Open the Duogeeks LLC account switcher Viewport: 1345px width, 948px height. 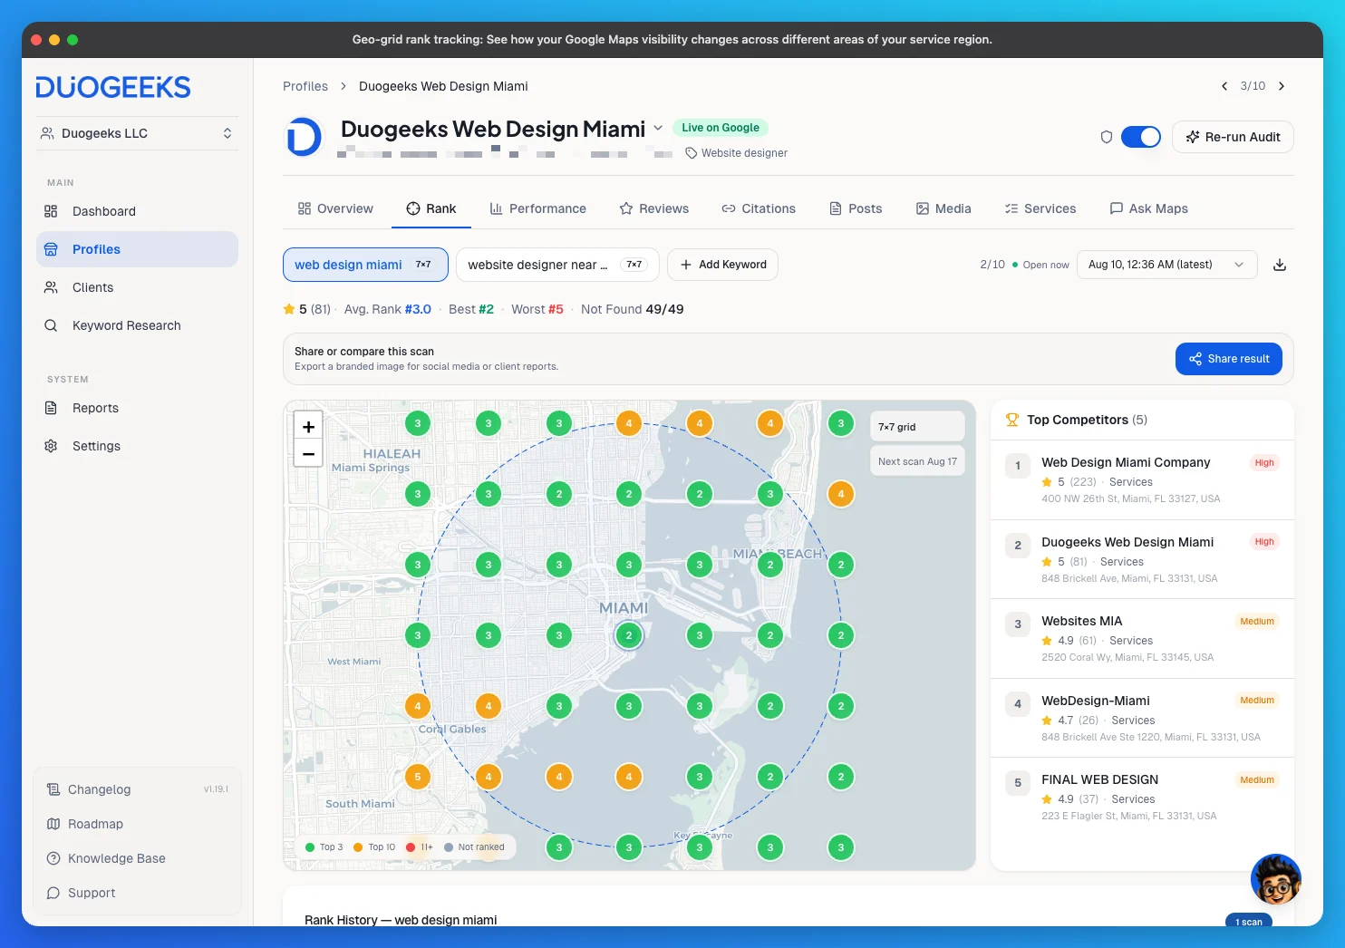pos(137,133)
